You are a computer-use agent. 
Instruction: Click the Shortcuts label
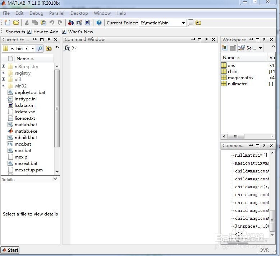point(15,32)
